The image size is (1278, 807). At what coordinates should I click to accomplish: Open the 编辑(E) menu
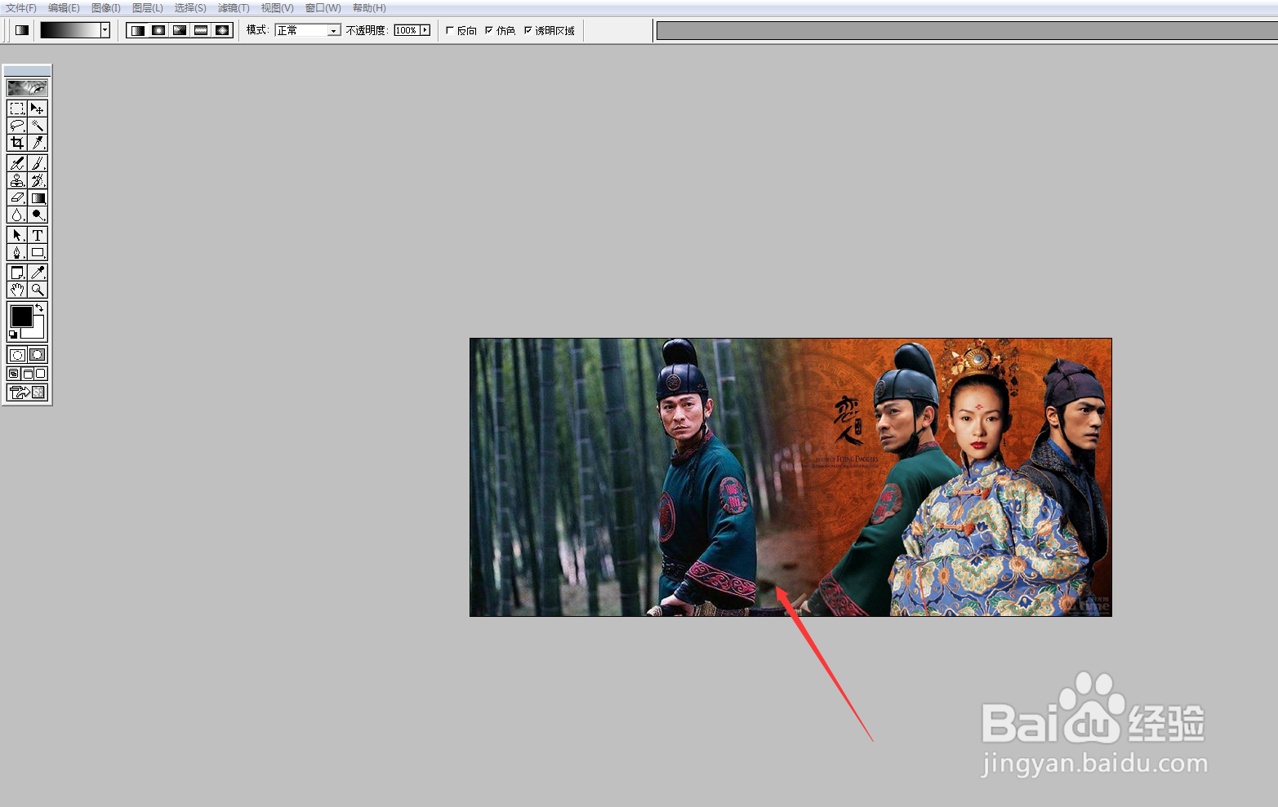[64, 8]
